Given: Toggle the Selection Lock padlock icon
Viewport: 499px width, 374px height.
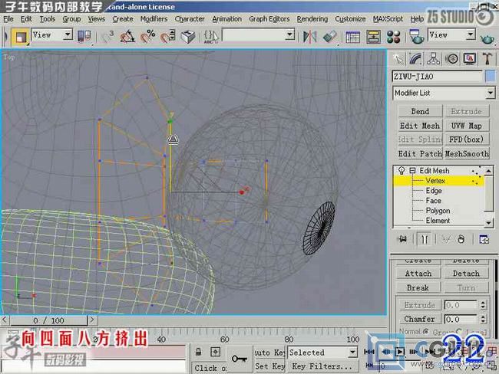Looking at the screenshot, I should point(198,352).
